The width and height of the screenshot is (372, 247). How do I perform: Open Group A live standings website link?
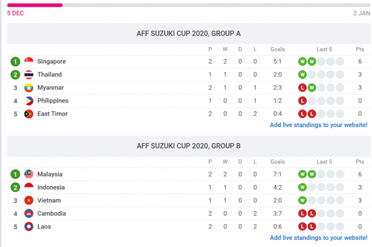[319, 125]
